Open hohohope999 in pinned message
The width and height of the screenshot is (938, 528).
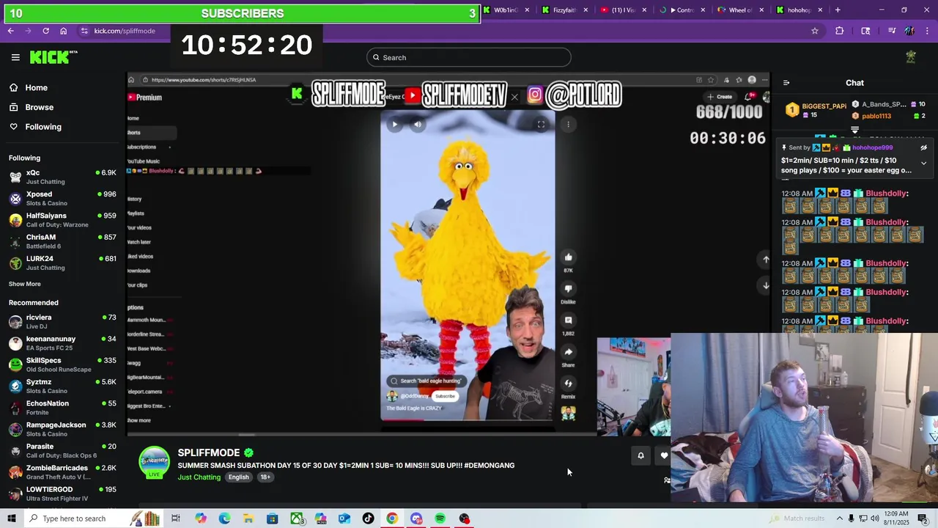tap(872, 147)
